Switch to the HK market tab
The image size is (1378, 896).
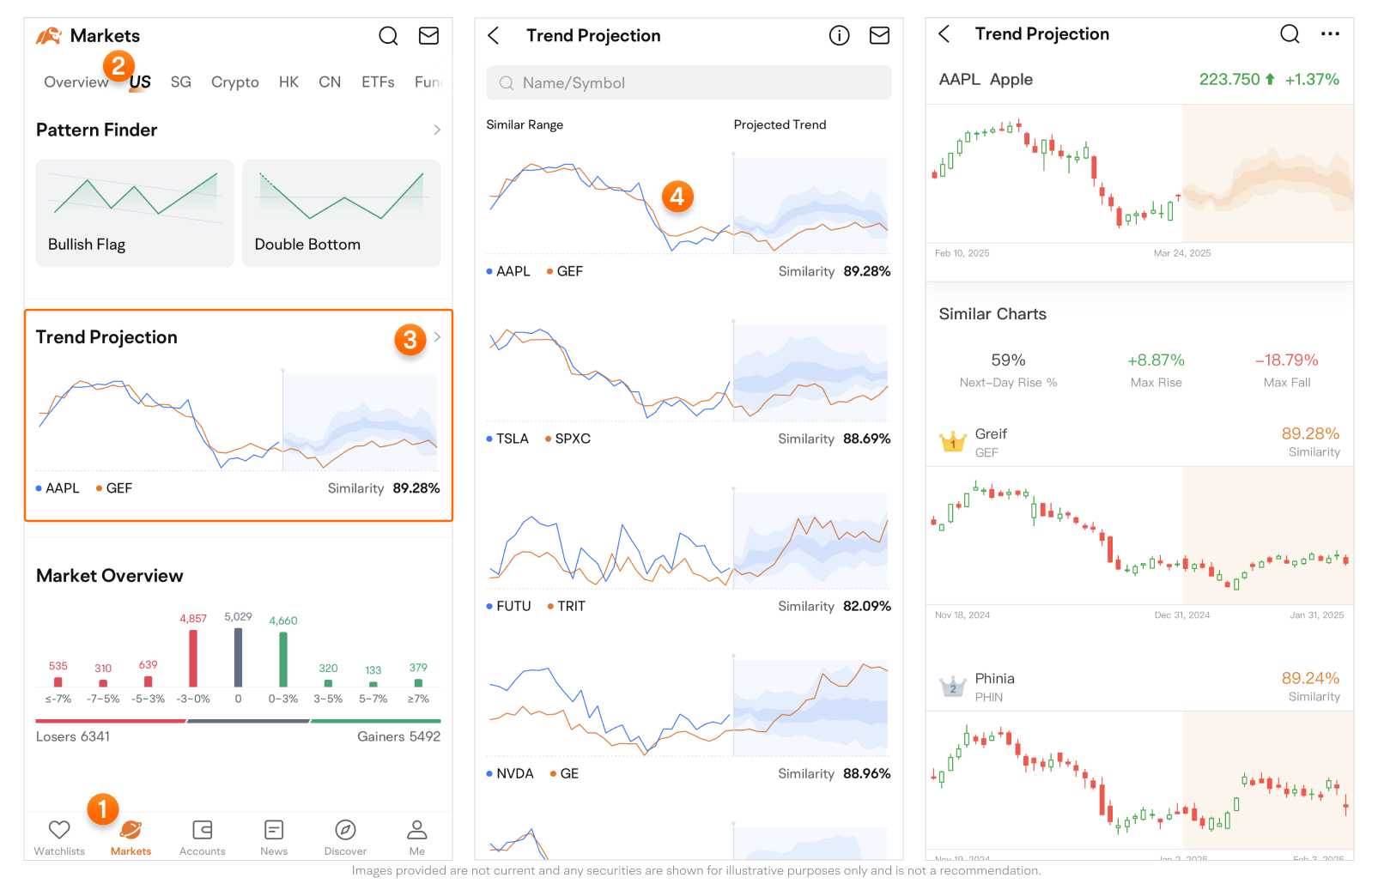288,82
